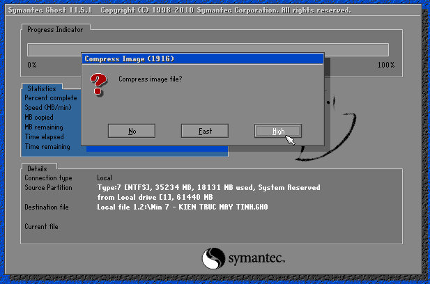Select the Details panel label

click(x=38, y=168)
